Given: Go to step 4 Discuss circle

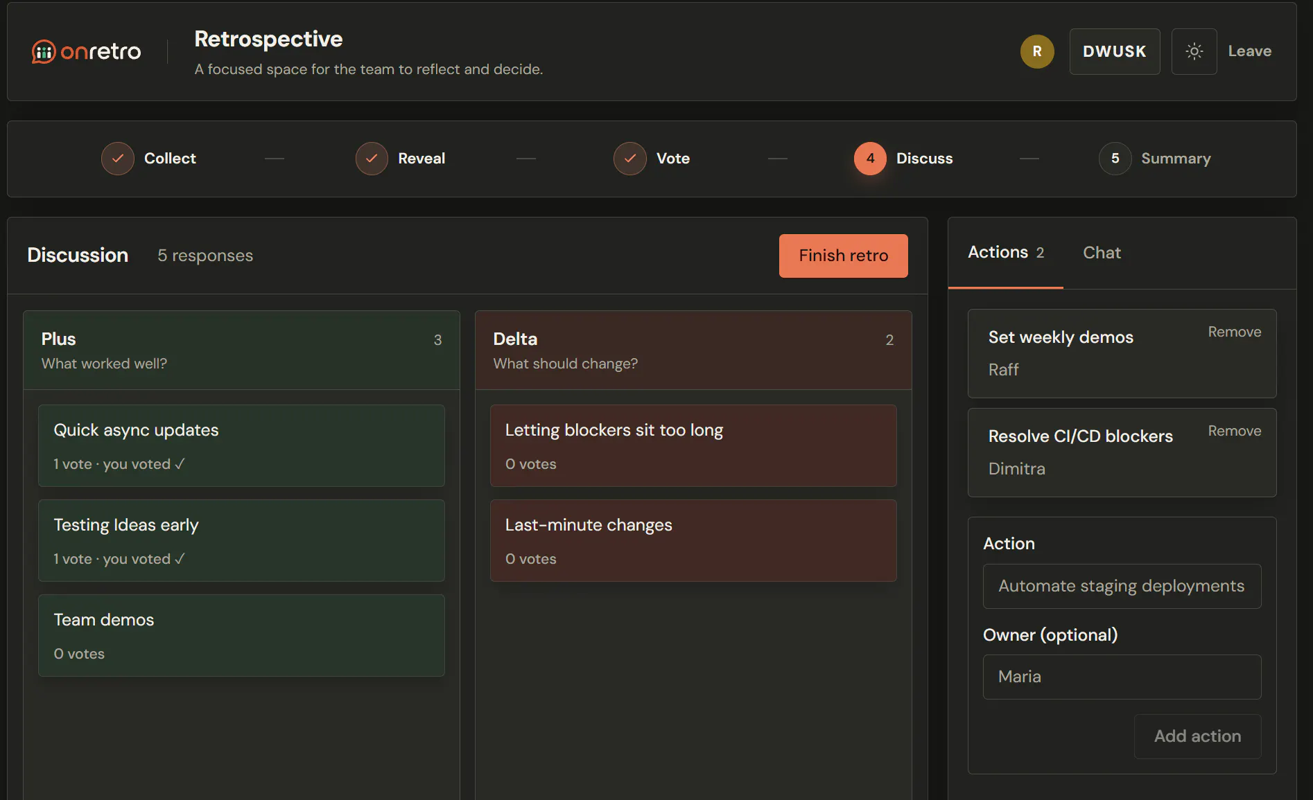Looking at the screenshot, I should (x=870, y=159).
